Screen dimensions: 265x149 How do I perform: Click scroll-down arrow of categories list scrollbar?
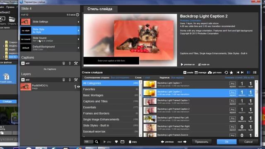click(x=141, y=135)
